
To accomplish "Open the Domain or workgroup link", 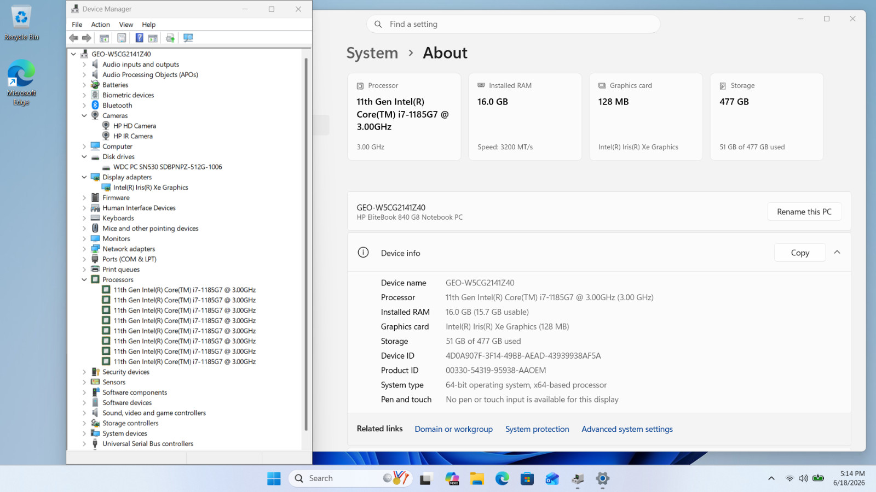I will [454, 429].
